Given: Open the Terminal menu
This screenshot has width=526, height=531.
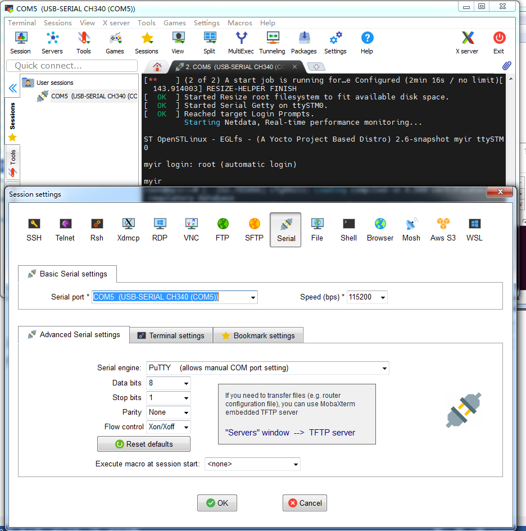Looking at the screenshot, I should pyautogui.click(x=22, y=22).
